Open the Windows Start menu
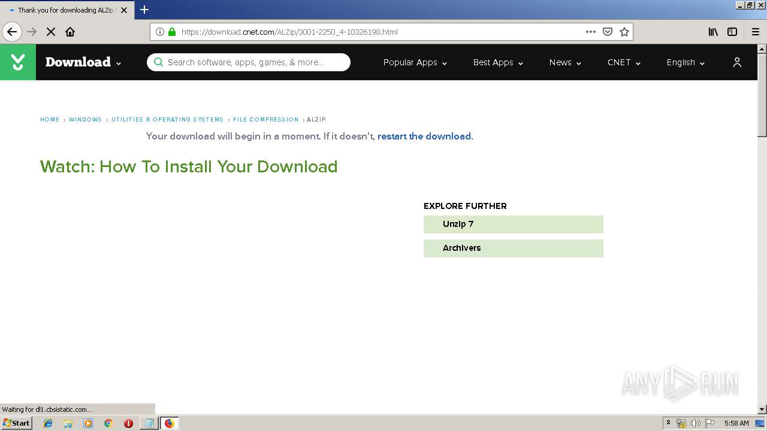This screenshot has width=767, height=431. tap(16, 423)
